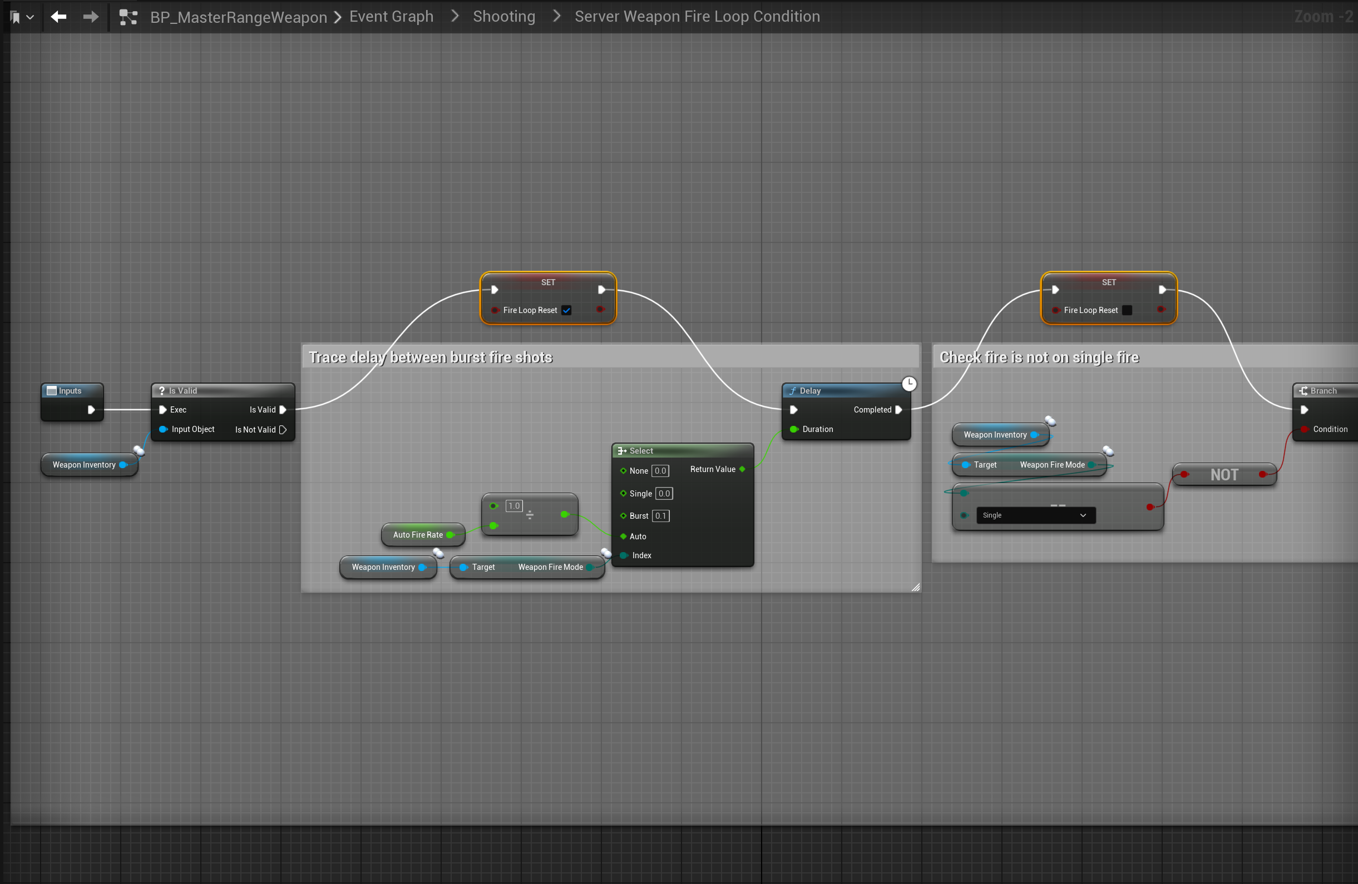The image size is (1358, 884).
Task: Go to Event Graph breadcrumb
Action: click(392, 17)
